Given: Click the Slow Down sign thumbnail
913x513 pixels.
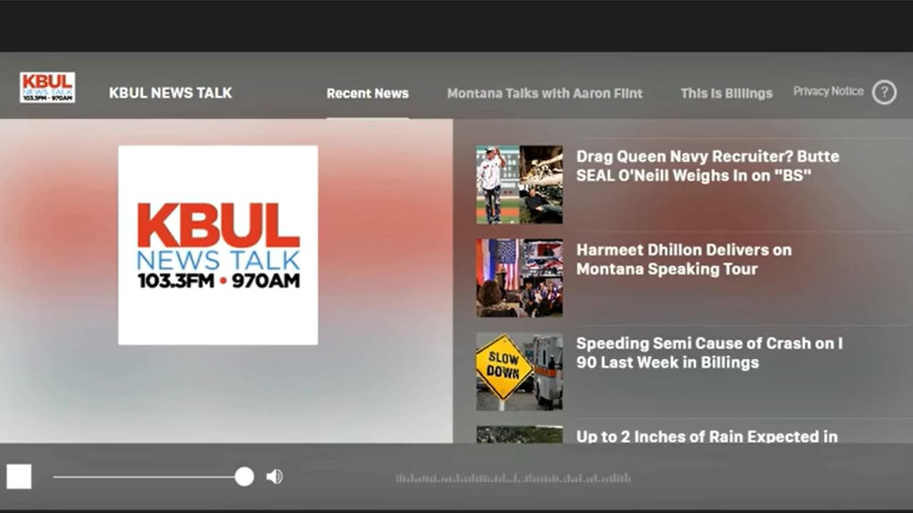Looking at the screenshot, I should (519, 371).
